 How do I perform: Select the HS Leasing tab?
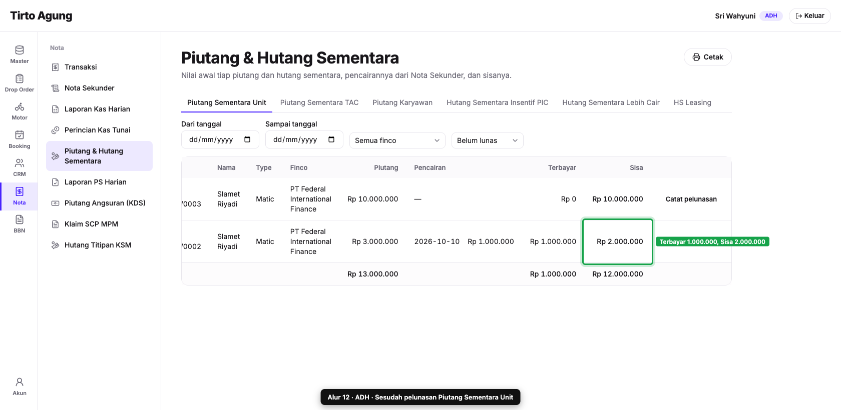(x=692, y=102)
